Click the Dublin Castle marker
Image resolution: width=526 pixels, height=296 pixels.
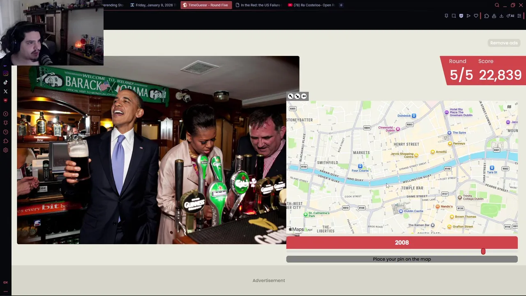tap(401, 211)
